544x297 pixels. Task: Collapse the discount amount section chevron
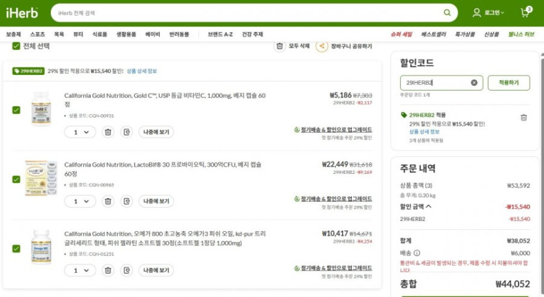tap(428, 206)
